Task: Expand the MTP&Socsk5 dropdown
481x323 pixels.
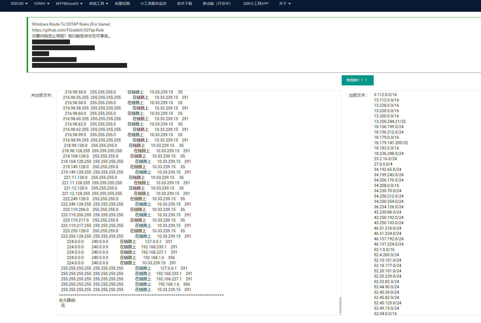Action: click(x=69, y=3)
